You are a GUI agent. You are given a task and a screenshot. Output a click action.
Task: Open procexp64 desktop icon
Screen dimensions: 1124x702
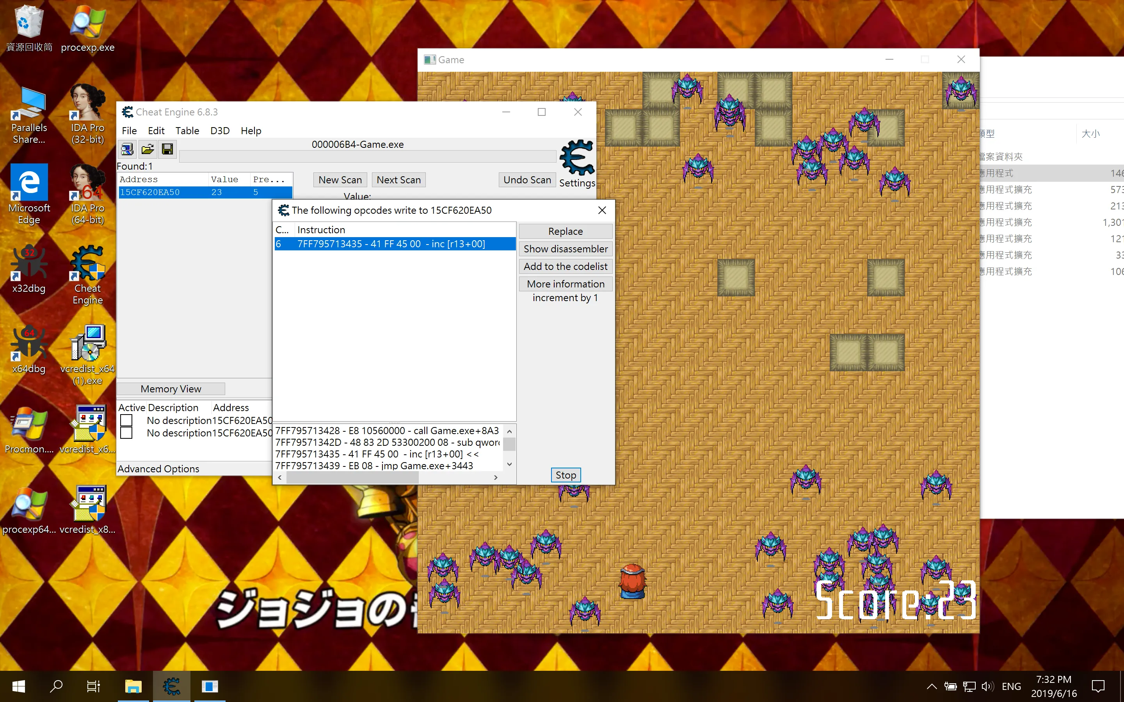click(29, 510)
